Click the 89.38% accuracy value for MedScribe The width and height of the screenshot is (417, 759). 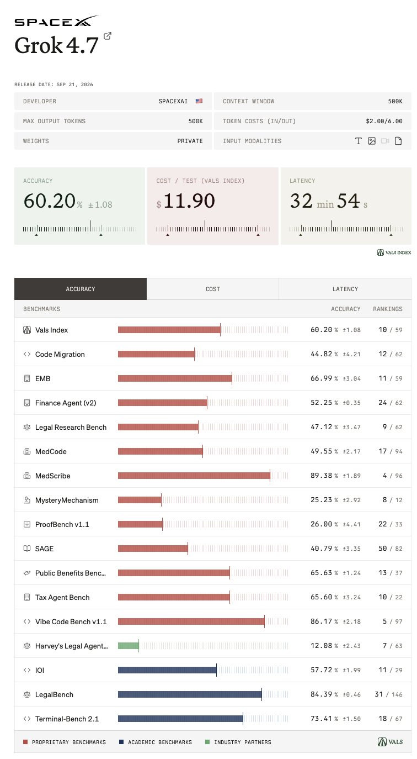coord(324,476)
